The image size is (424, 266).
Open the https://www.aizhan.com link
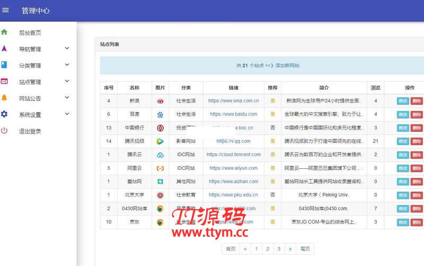(233, 181)
